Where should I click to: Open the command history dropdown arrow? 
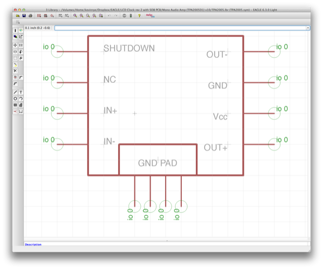click(x=308, y=28)
